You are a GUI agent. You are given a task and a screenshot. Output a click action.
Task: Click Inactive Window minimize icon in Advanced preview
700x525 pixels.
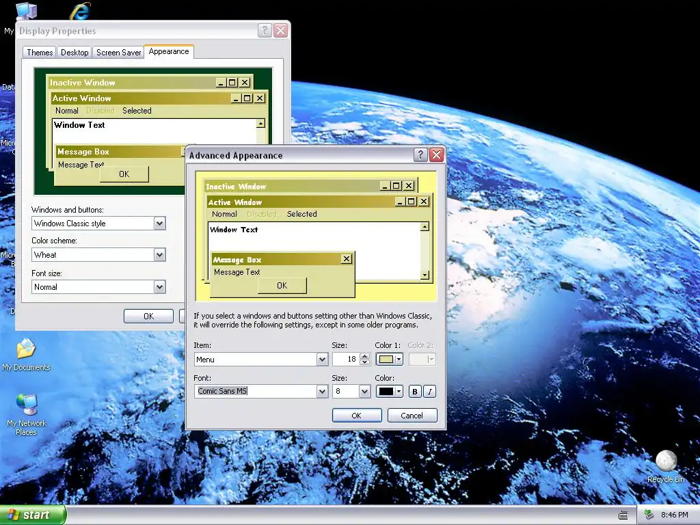tap(386, 186)
